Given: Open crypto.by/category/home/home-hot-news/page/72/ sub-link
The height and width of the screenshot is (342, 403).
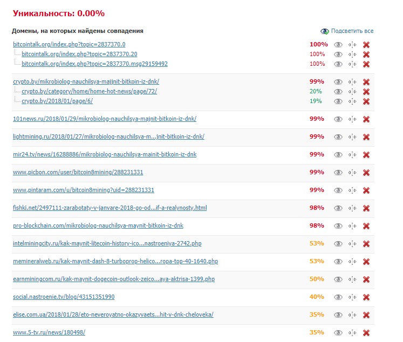Looking at the screenshot, I should point(89,91).
